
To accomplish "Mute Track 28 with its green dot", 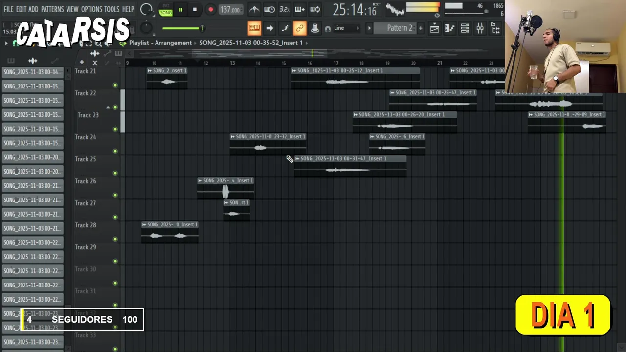I will pyautogui.click(x=115, y=239).
